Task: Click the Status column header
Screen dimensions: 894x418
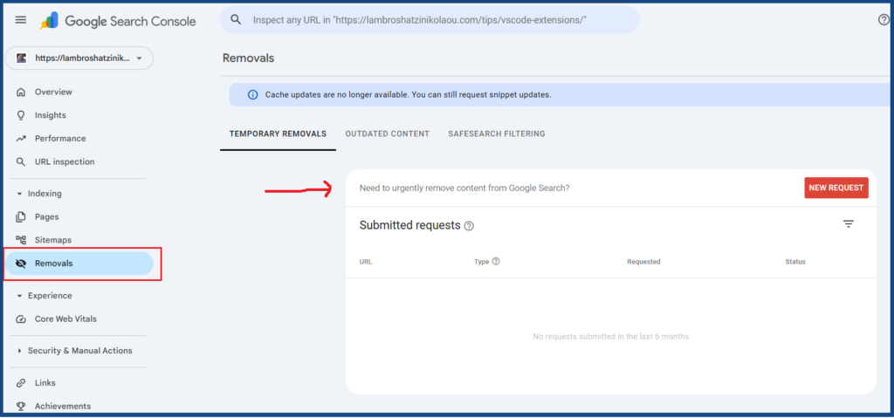Action: (x=795, y=262)
